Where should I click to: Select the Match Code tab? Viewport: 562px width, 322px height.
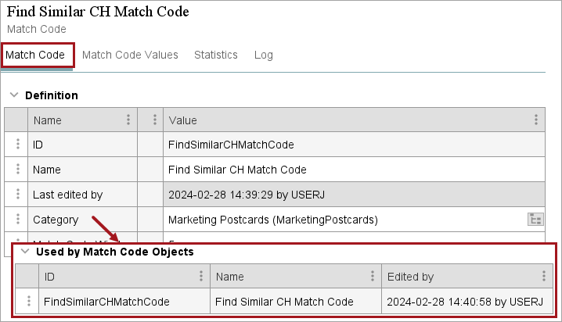(x=35, y=55)
